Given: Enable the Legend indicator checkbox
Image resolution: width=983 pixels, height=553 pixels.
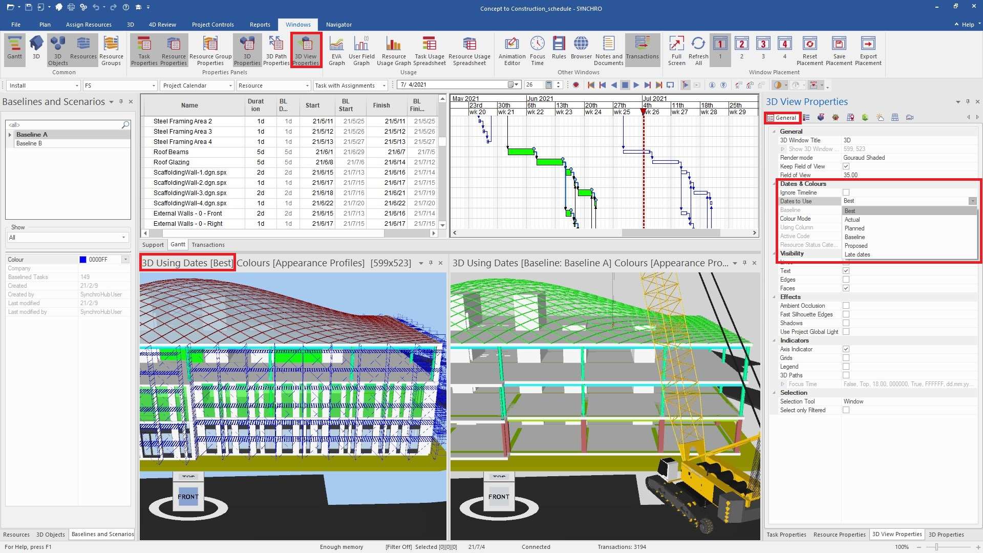Looking at the screenshot, I should 846,367.
